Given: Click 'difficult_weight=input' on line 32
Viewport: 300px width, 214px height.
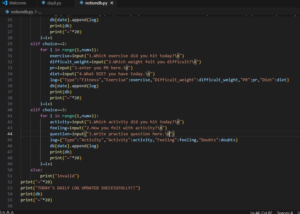Looking at the screenshot, I should coord(77,62).
